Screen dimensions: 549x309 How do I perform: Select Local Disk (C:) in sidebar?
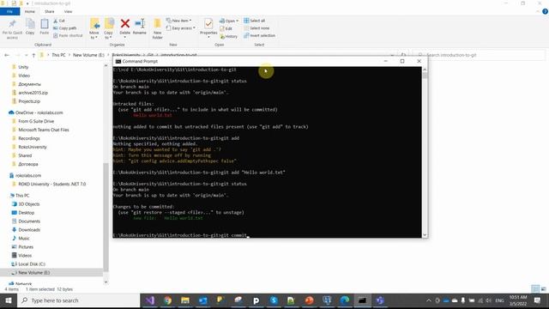point(32,264)
